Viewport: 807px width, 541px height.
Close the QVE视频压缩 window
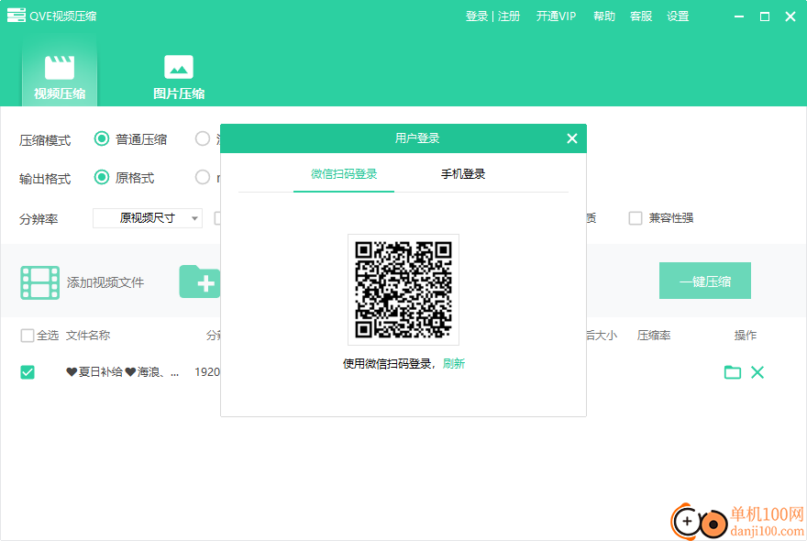click(x=790, y=17)
